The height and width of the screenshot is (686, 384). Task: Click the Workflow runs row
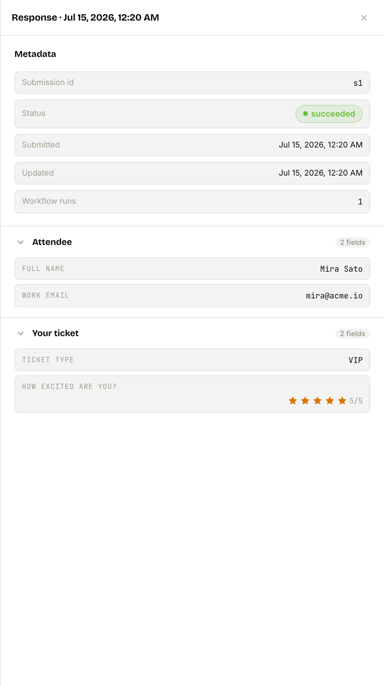point(192,202)
